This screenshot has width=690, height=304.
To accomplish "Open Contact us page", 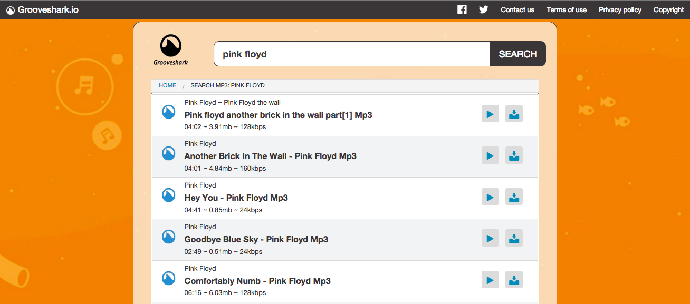I will point(517,9).
